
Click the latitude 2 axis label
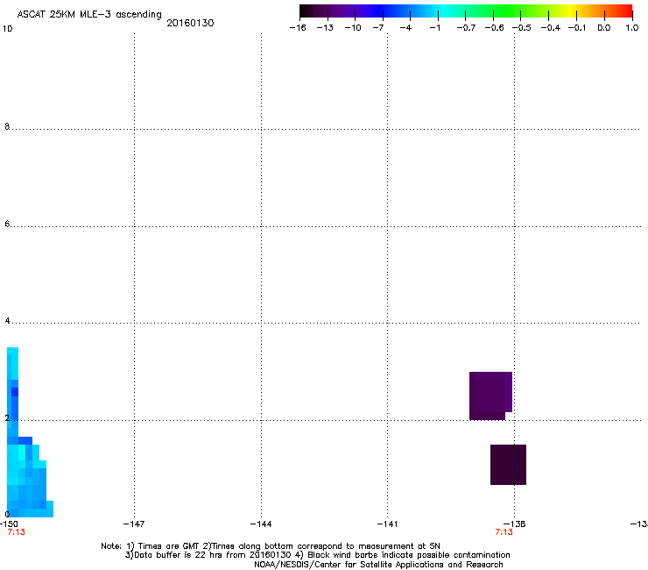pos(7,418)
